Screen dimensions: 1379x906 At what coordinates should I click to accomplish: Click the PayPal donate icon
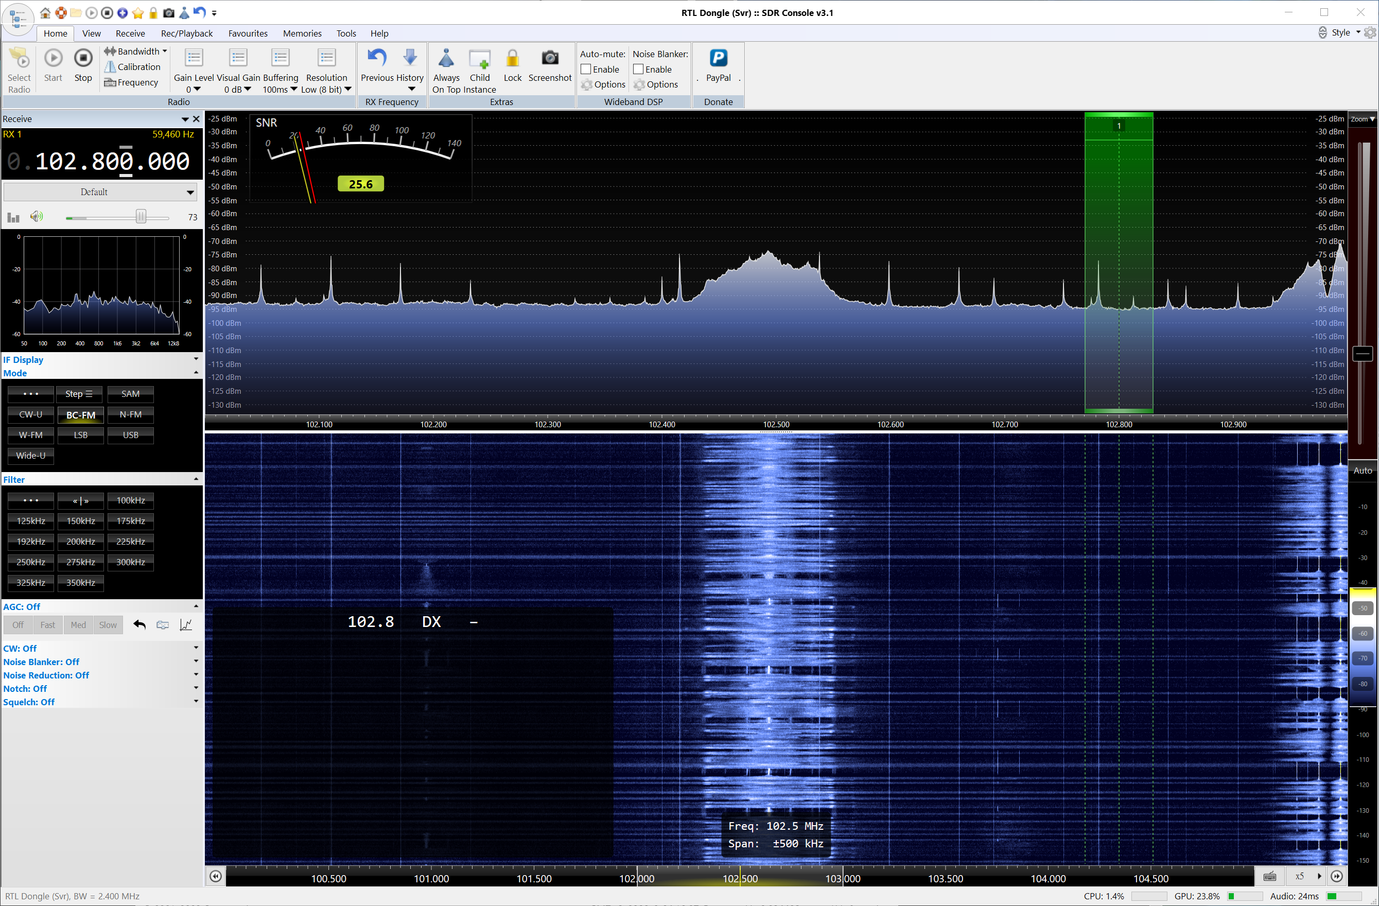pos(719,58)
